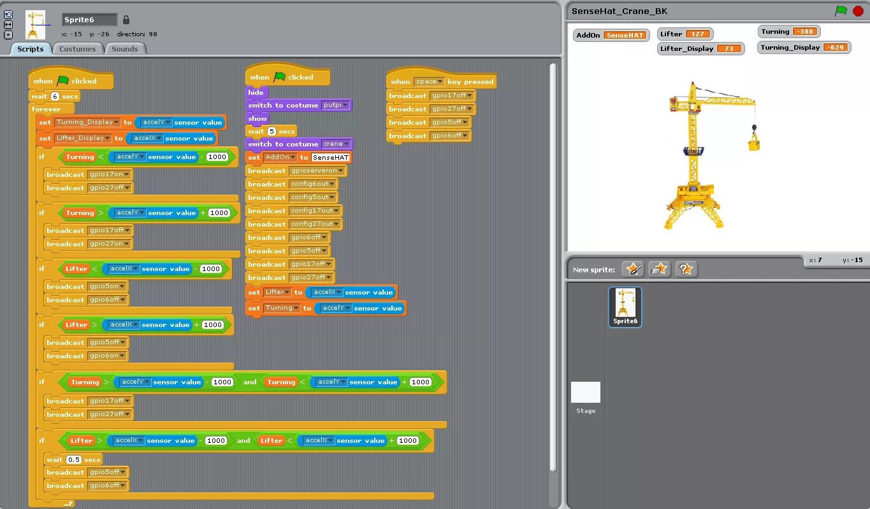Choose a new sprite from file (folder-star button)
This screenshot has width=870, height=509.
click(x=660, y=269)
